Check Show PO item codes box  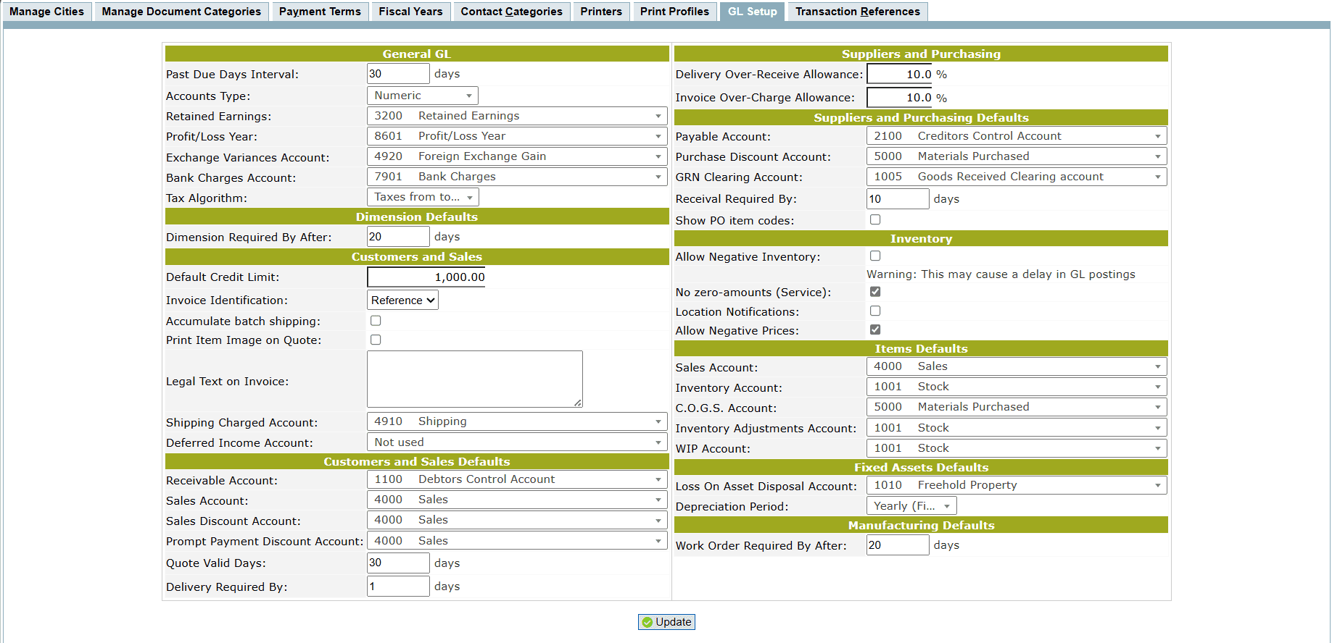[875, 219]
